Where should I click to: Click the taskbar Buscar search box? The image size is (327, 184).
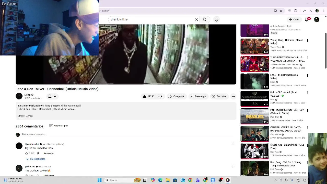coord(123,180)
